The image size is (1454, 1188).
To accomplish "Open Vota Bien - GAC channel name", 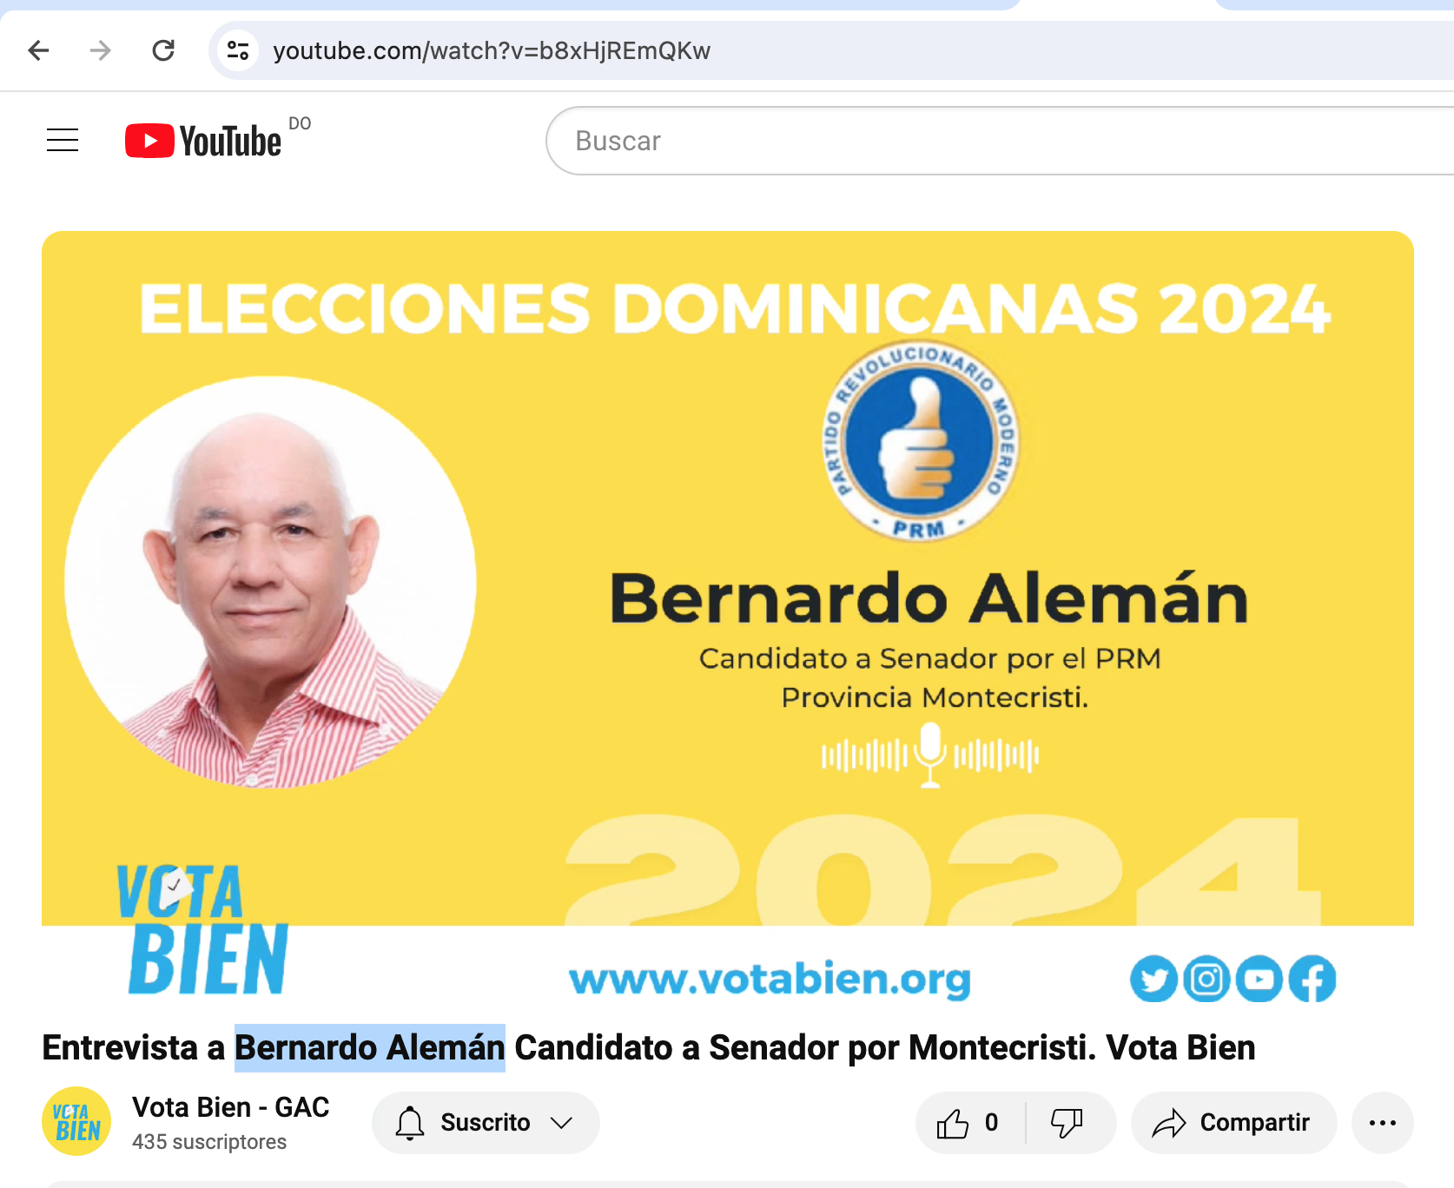I will tap(231, 1107).
